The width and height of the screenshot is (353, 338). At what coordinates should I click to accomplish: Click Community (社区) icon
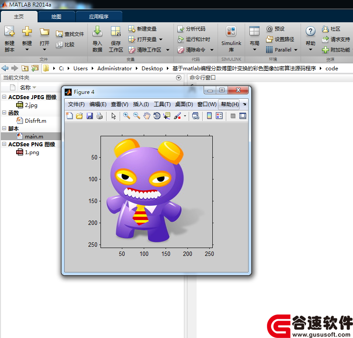pos(325,29)
